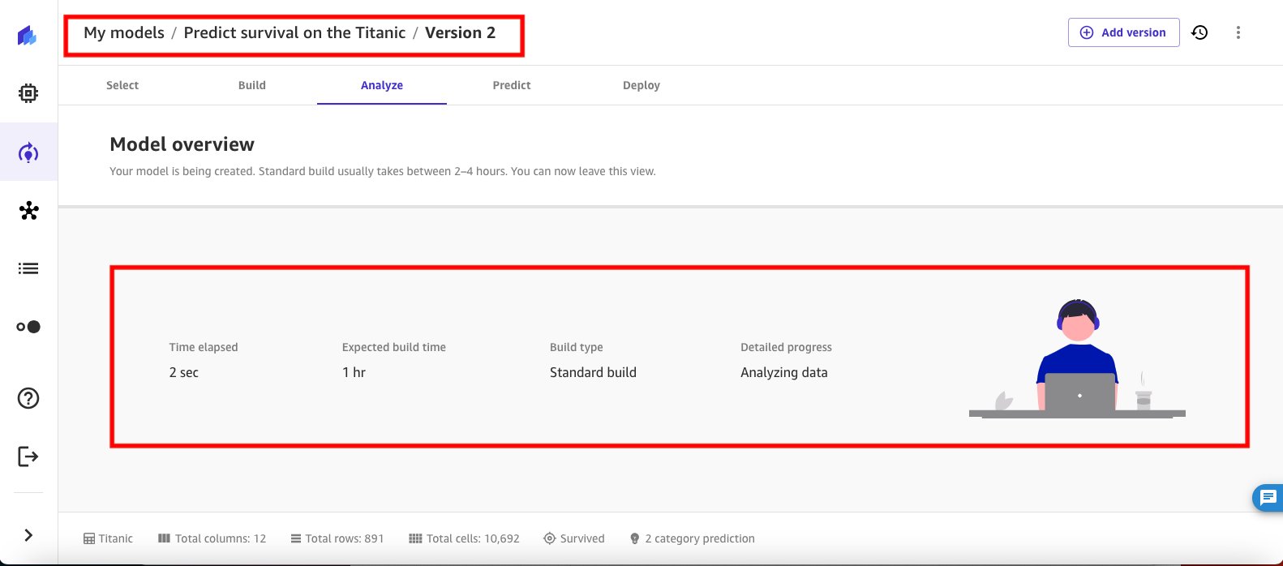Open Predict survival on the Titanic breadcrumb

pos(294,32)
